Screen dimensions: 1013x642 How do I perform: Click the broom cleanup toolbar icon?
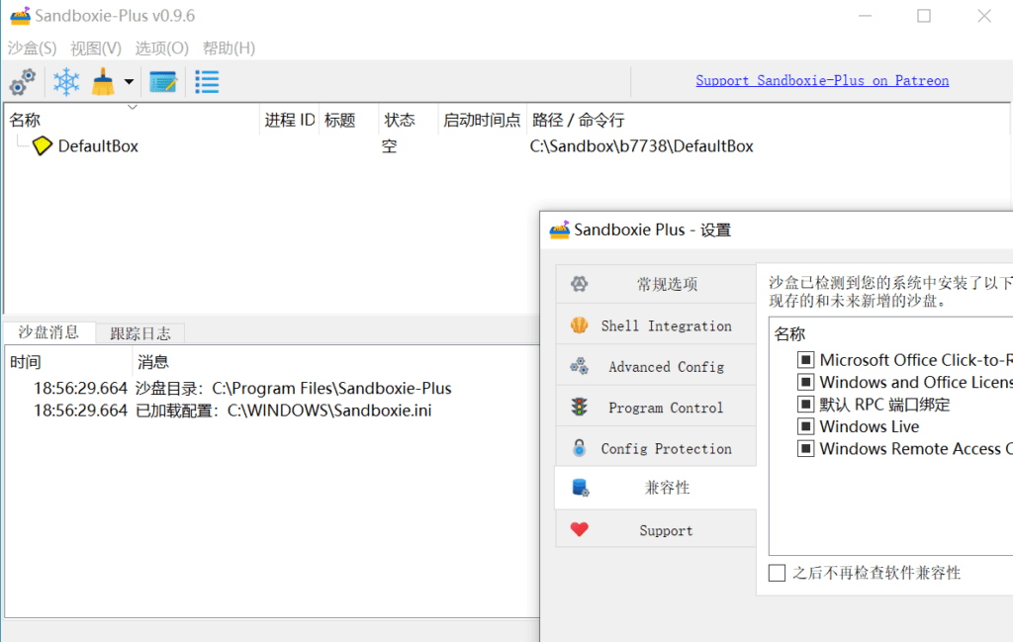click(x=103, y=82)
